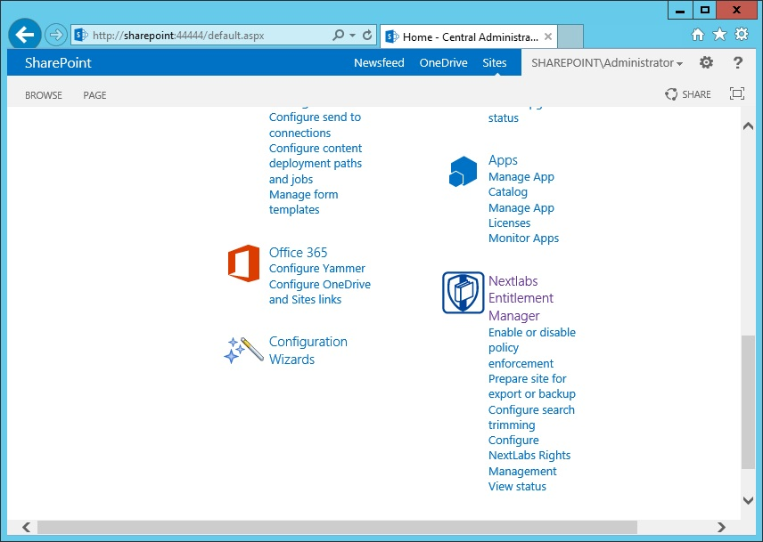Open Prepare site for export or backup
Image resolution: width=763 pixels, height=542 pixels.
532,386
